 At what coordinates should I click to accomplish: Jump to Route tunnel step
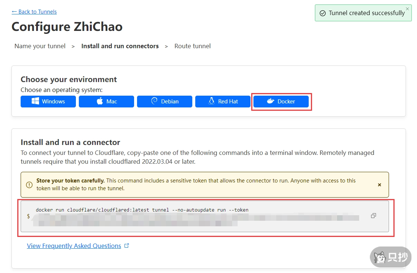192,46
